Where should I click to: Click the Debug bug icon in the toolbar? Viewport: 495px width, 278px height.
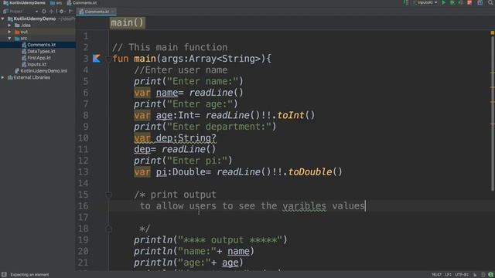452,2
